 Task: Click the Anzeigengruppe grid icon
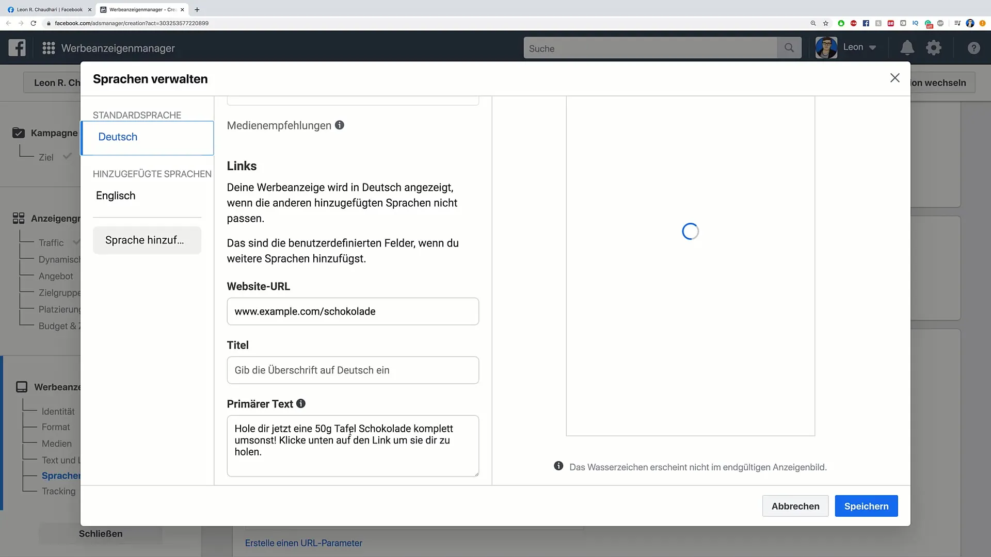click(19, 218)
